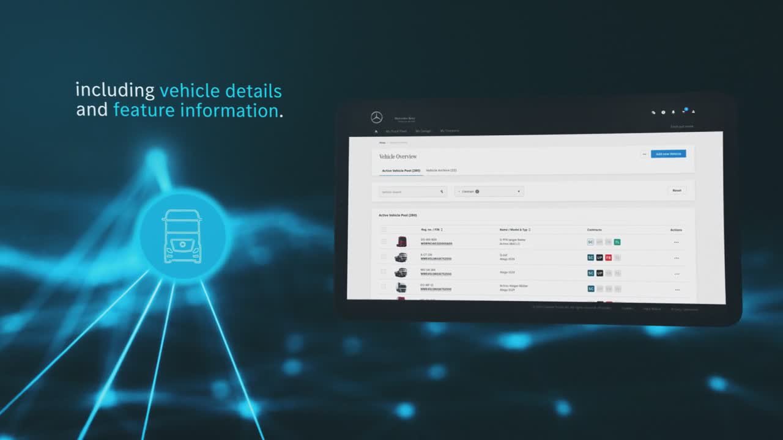Click the Reset filter button
Image resolution: width=783 pixels, height=440 pixels.
coord(677,191)
